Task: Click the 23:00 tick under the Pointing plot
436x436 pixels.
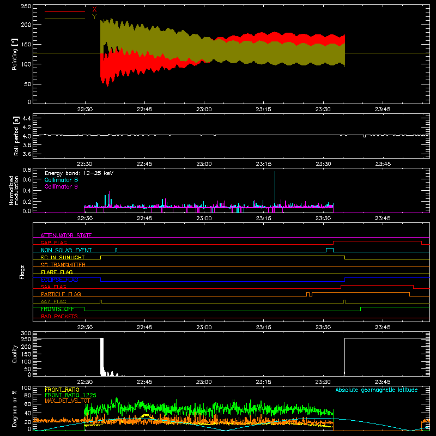Action: tap(204, 110)
